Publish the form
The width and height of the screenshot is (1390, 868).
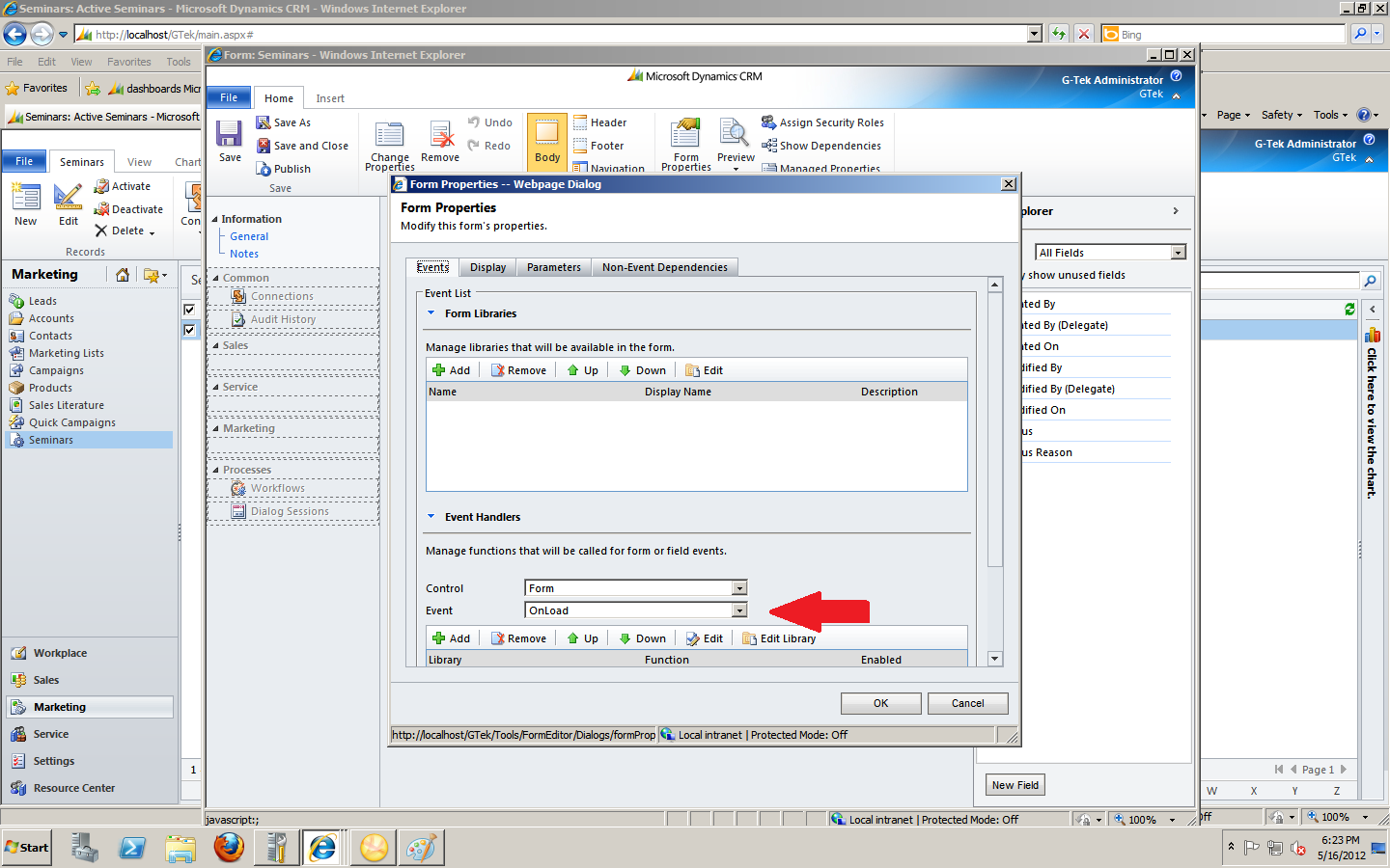click(283, 169)
